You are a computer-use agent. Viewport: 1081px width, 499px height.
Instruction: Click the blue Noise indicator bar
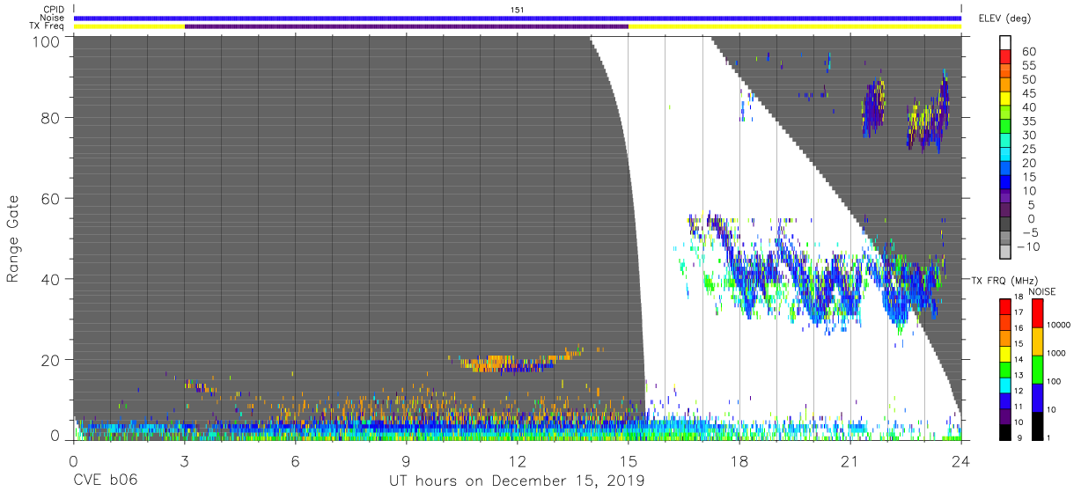tap(518, 18)
